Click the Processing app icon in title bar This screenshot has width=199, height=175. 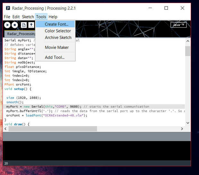[8, 8]
